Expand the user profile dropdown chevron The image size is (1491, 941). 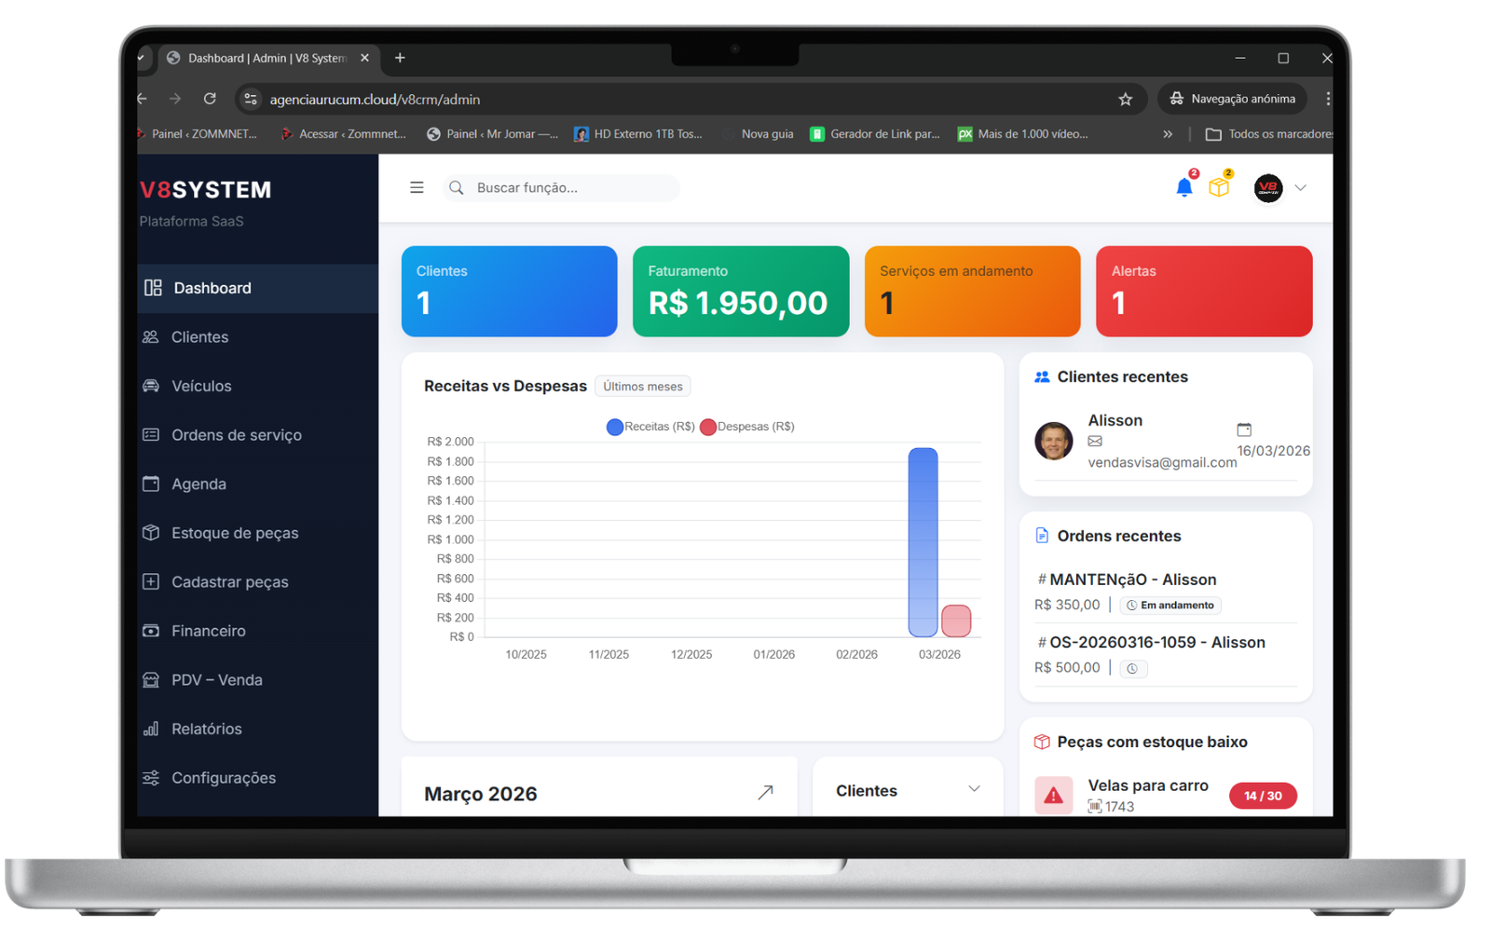click(x=1301, y=188)
